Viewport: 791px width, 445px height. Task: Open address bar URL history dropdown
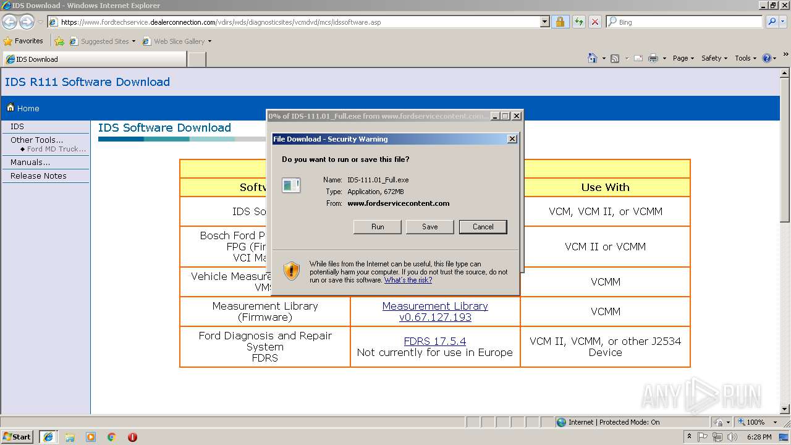coord(544,22)
